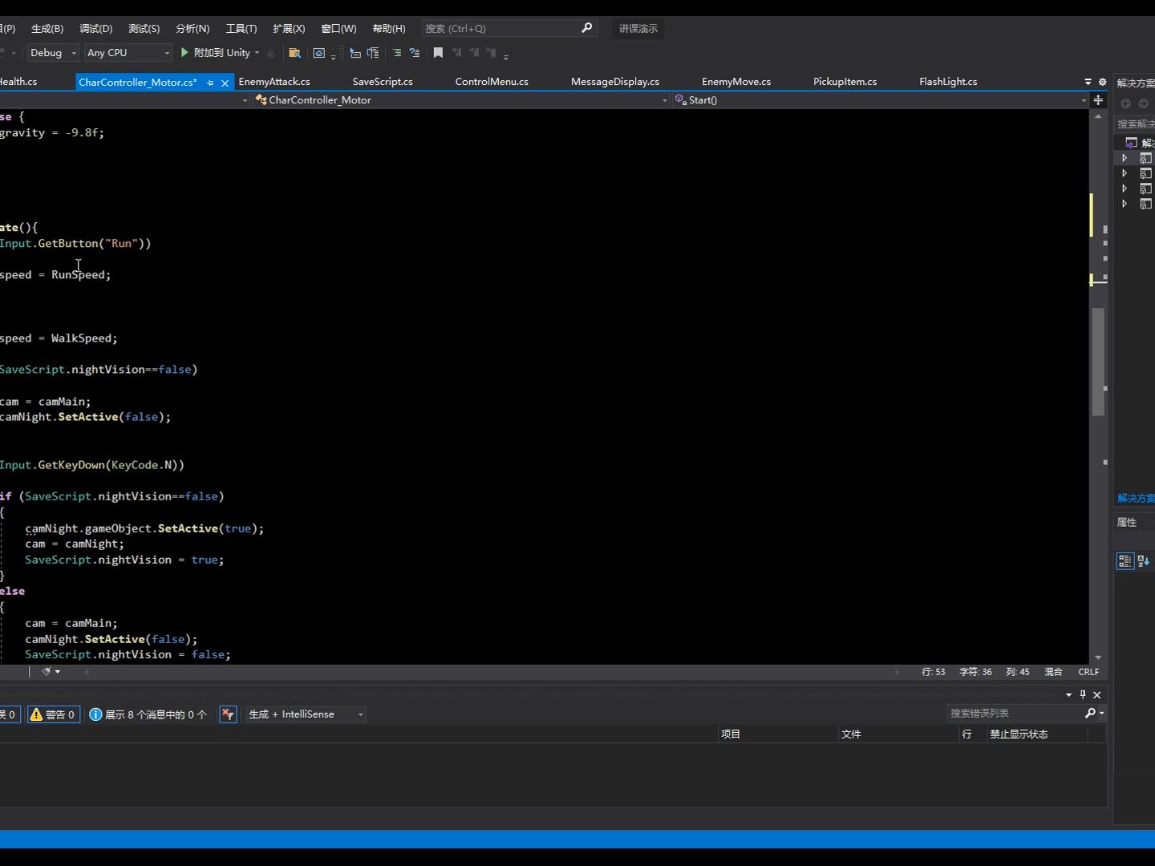The height and width of the screenshot is (866, 1155).
Task: Click the 讲课演示 button
Action: click(x=638, y=28)
